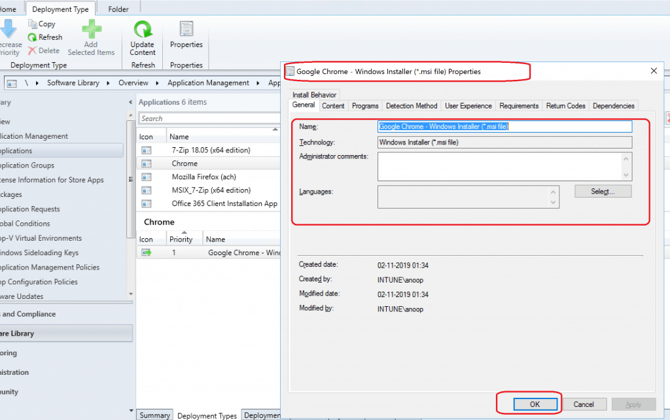
Task: Click the Decrease Priority arrow icon
Action: click(8, 29)
